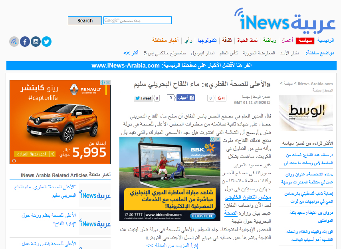Open the أعمال business menu item
Image resolution: width=341 pixels, height=249 pixels.
[287, 40]
